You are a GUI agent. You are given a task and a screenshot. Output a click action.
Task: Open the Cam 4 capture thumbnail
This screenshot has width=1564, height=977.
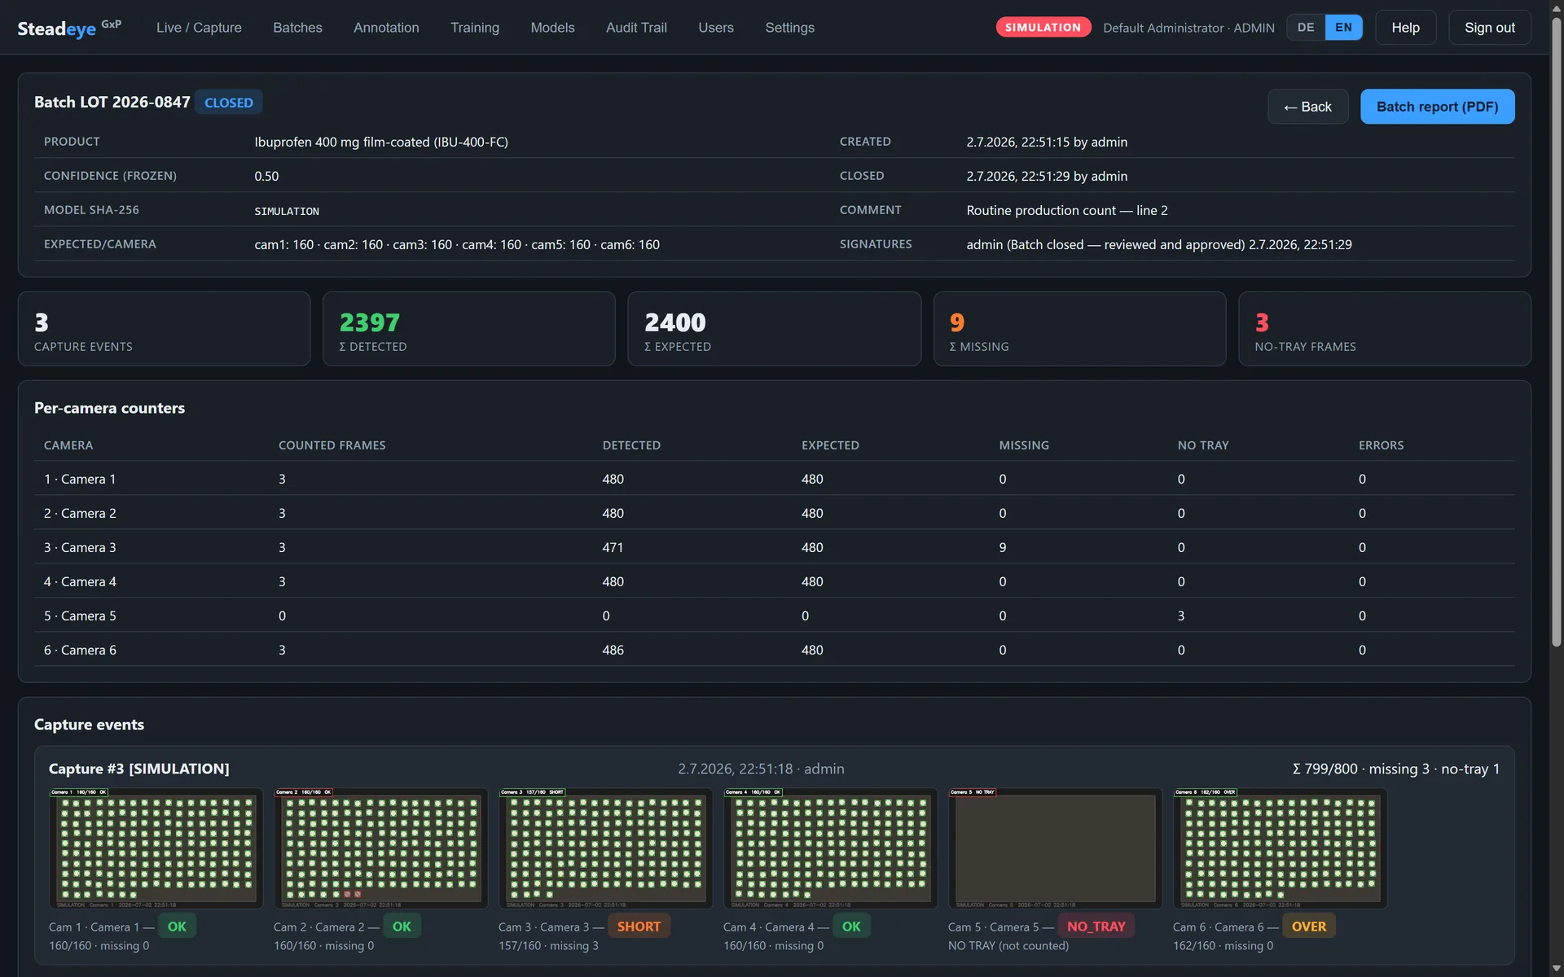tap(831, 848)
